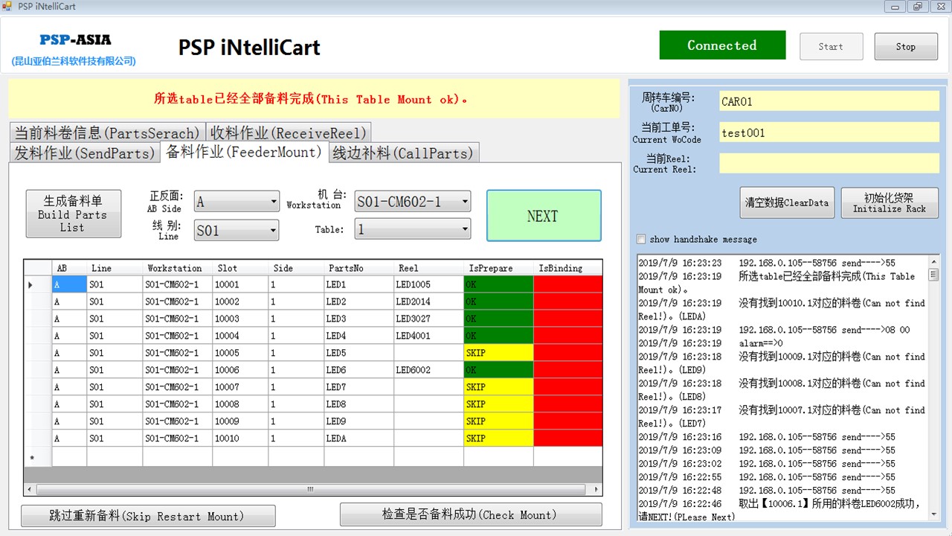
Task: Click the Line column header
Action: coord(115,268)
